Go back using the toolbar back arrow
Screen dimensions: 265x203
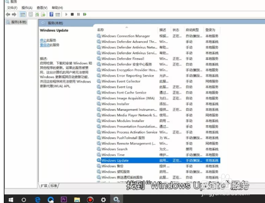[8, 14]
